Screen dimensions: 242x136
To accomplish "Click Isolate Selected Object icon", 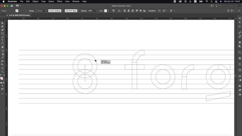I will click(159, 11).
